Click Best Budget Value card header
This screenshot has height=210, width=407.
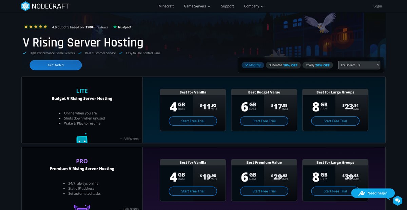(264, 92)
